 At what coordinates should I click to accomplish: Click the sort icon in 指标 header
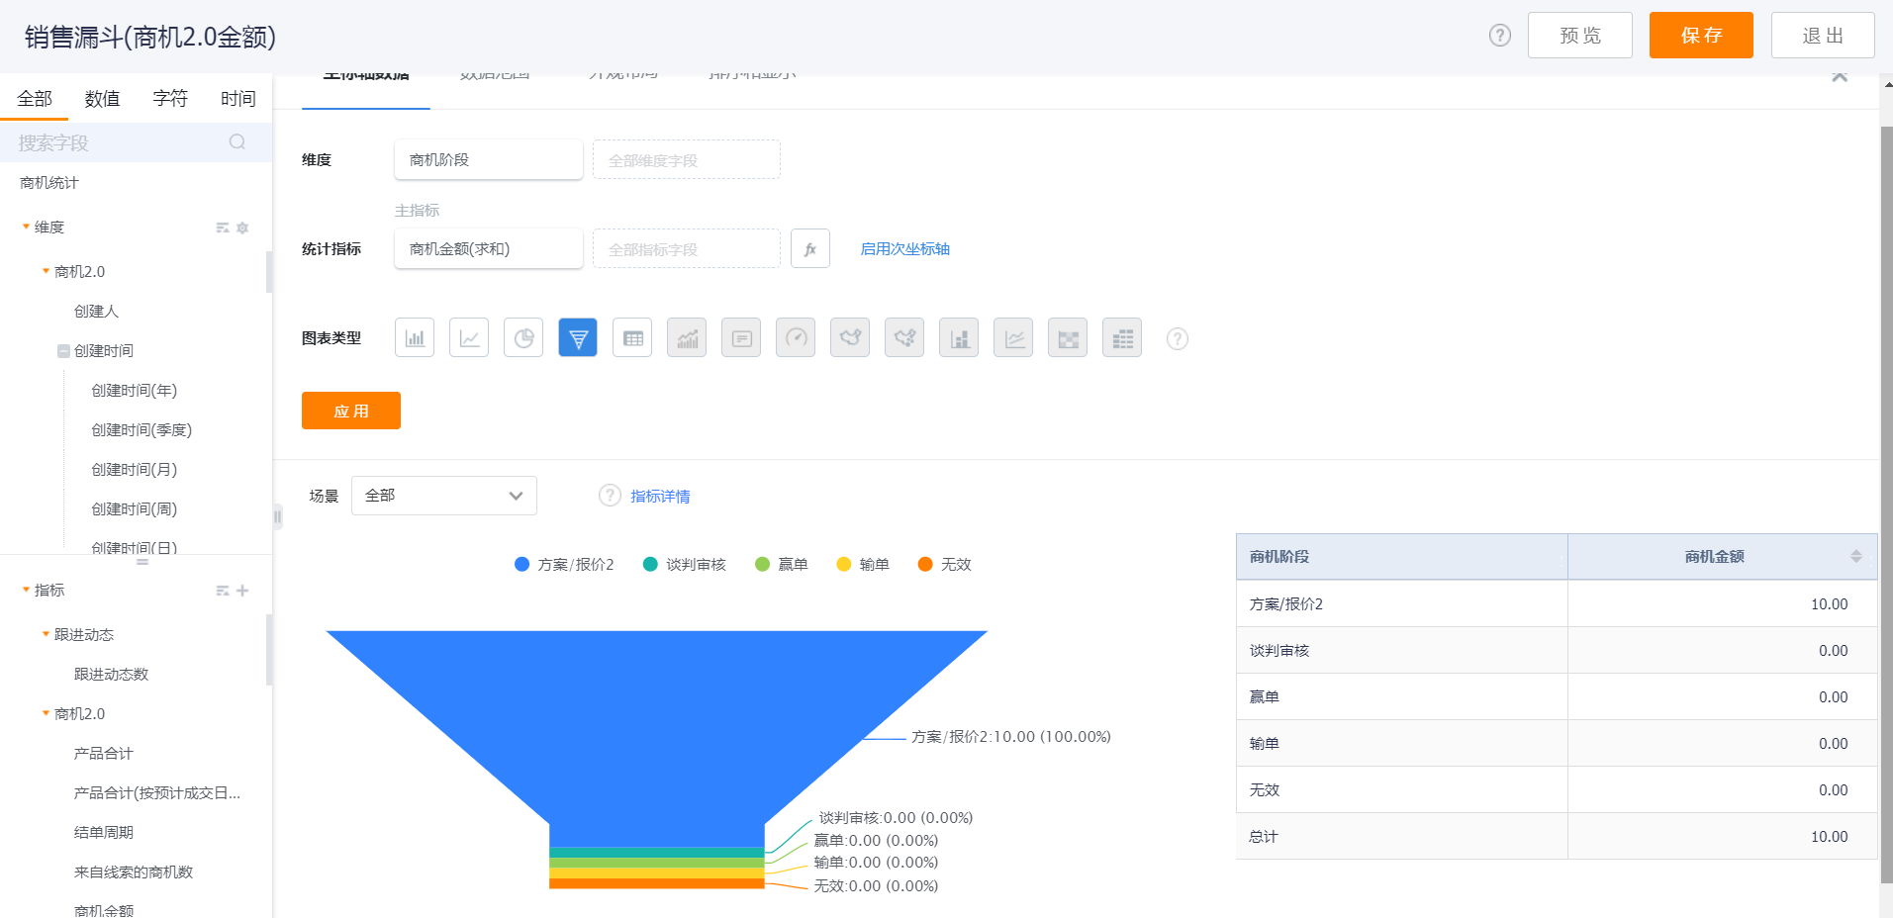pyautogui.click(x=223, y=591)
